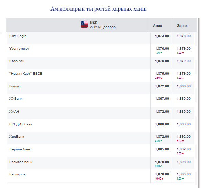Image resolution: width=204 pixels, height=188 pixels.
Task: Click the Зарах column header
Action: coord(182,26)
